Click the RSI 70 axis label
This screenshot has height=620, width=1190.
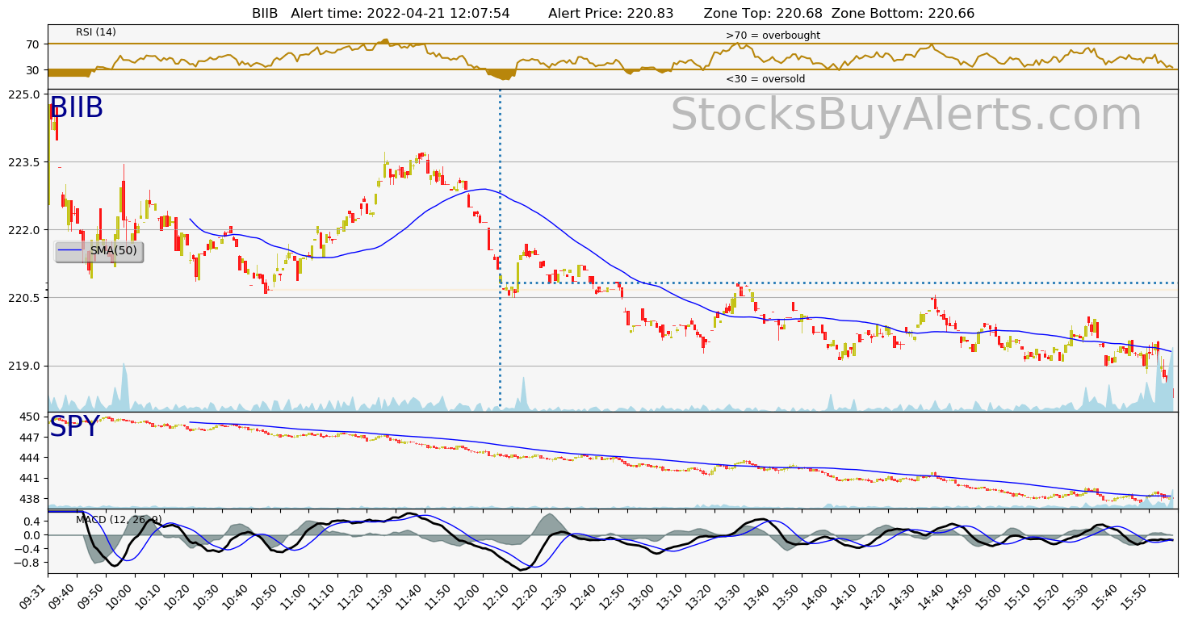pos(33,44)
